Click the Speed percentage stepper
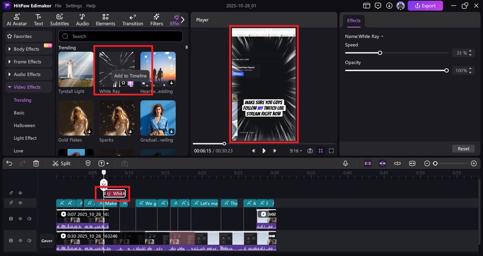This screenshot has width=483, height=256. coord(470,53)
